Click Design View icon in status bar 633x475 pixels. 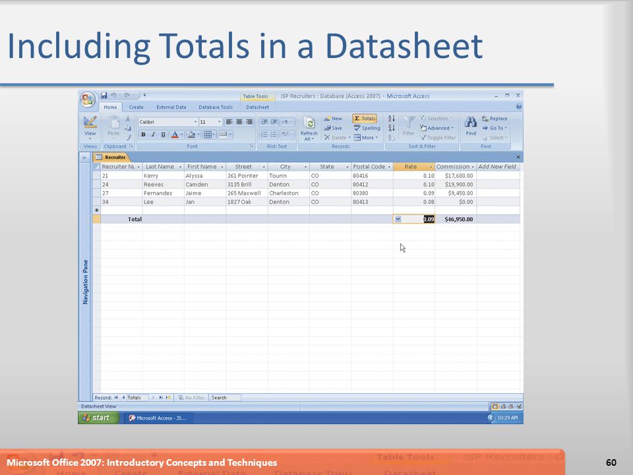519,407
